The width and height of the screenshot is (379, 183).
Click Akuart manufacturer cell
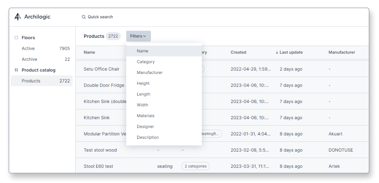[x=335, y=134]
